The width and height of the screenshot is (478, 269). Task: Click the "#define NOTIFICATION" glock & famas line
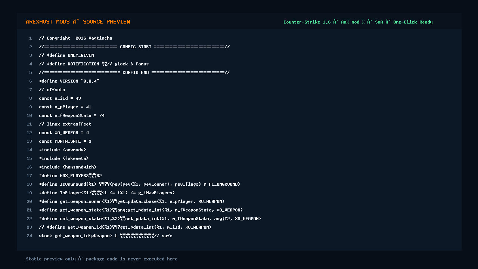[x=94, y=64]
